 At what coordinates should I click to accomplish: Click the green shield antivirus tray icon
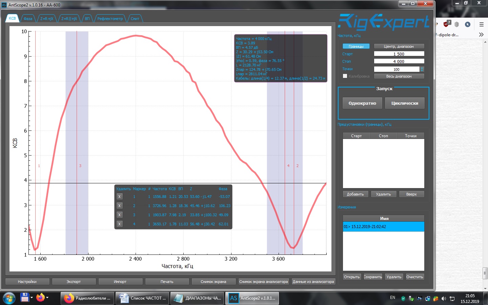point(403,299)
